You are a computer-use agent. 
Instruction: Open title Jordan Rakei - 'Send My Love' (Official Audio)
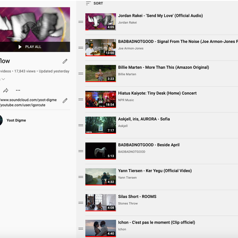tap(160, 16)
